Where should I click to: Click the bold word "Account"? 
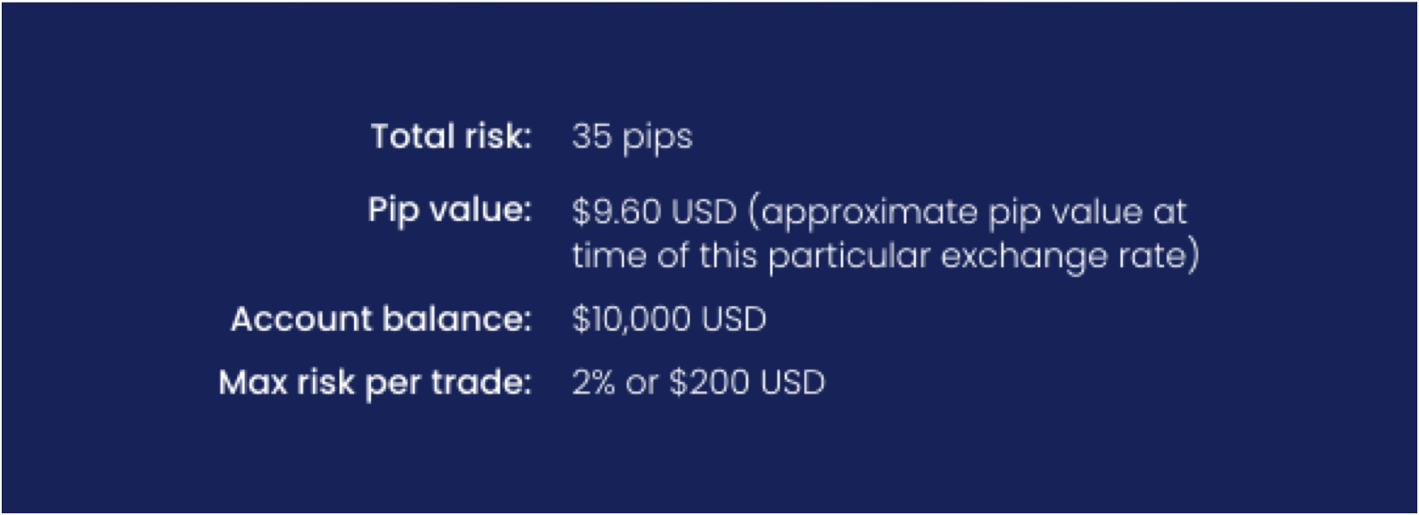(302, 319)
